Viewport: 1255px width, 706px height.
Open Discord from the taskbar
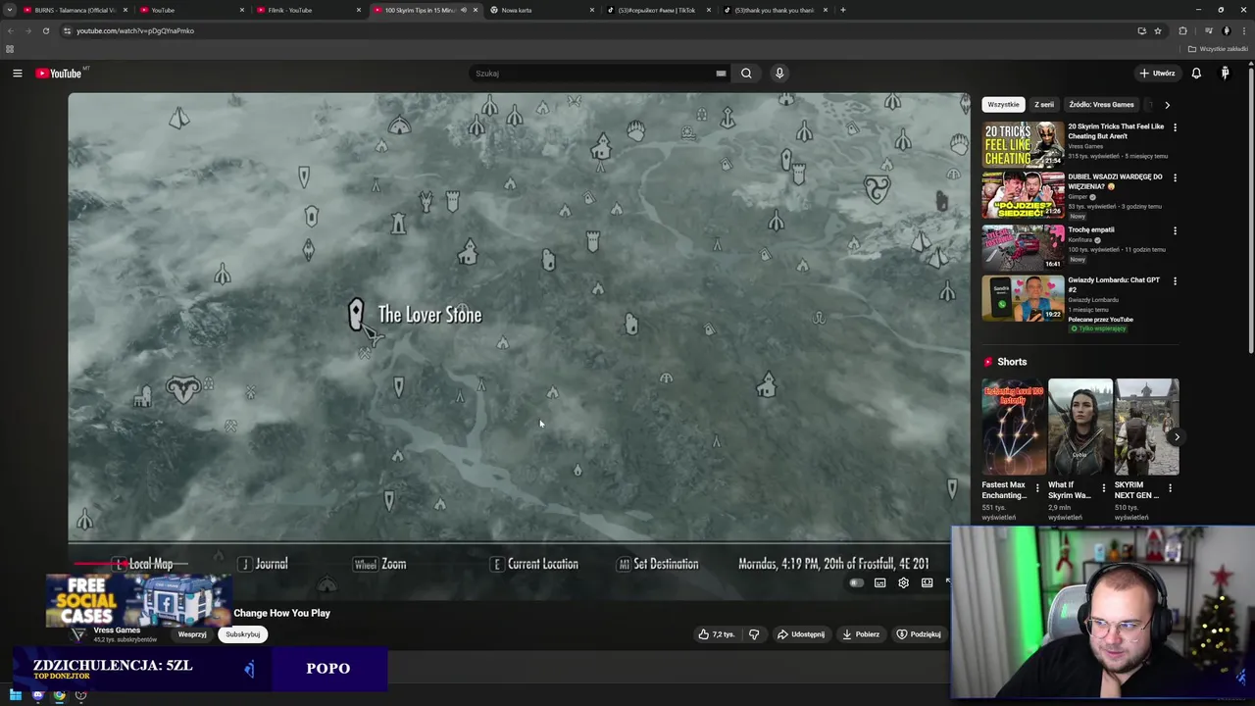click(37, 695)
